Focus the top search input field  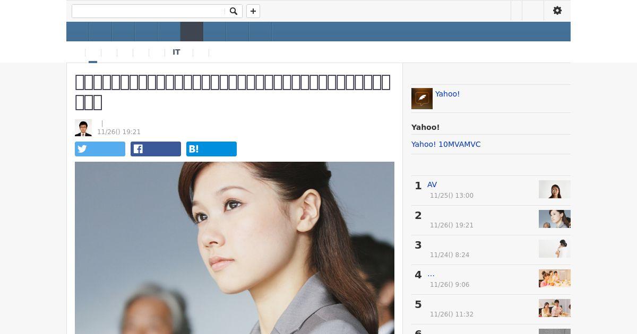click(149, 11)
